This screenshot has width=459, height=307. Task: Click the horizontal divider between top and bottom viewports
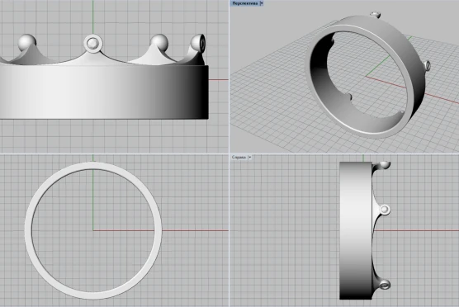tap(229, 153)
